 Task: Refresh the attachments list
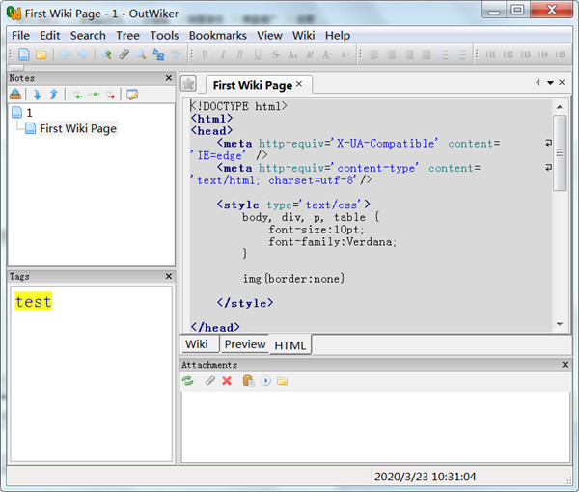[188, 381]
